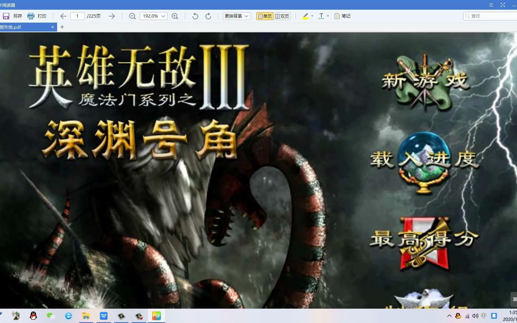The image size is (517, 323).
Task: Show hidden system tray icons
Action: tap(450, 316)
